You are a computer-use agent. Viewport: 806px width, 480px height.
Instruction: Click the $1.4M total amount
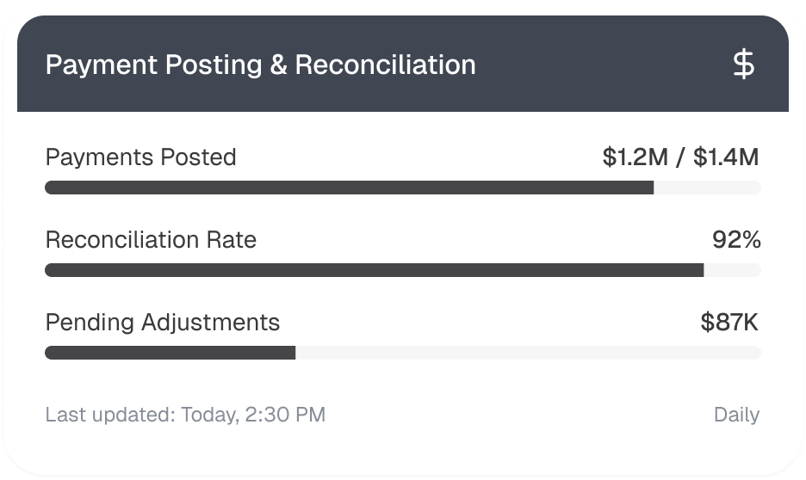(x=727, y=157)
